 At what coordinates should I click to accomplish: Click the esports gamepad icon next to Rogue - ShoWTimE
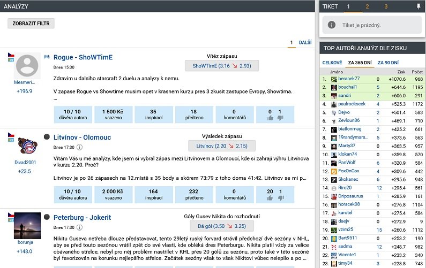pyautogui.click(x=47, y=57)
